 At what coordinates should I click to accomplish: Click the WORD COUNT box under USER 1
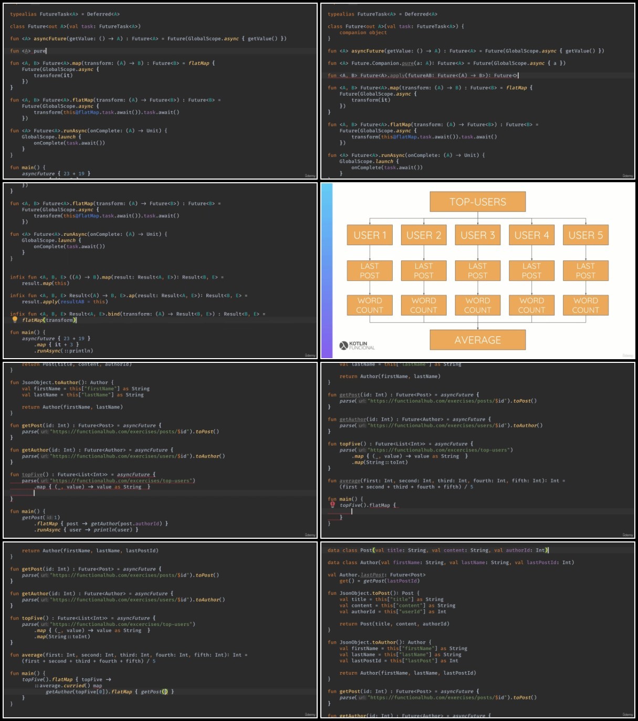tap(370, 305)
